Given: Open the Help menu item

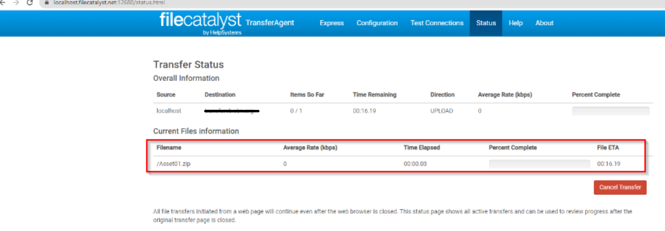Looking at the screenshot, I should pyautogui.click(x=515, y=23).
